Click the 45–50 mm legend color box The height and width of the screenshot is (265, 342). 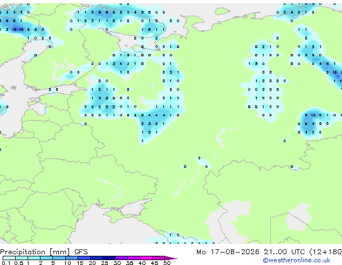(159, 258)
